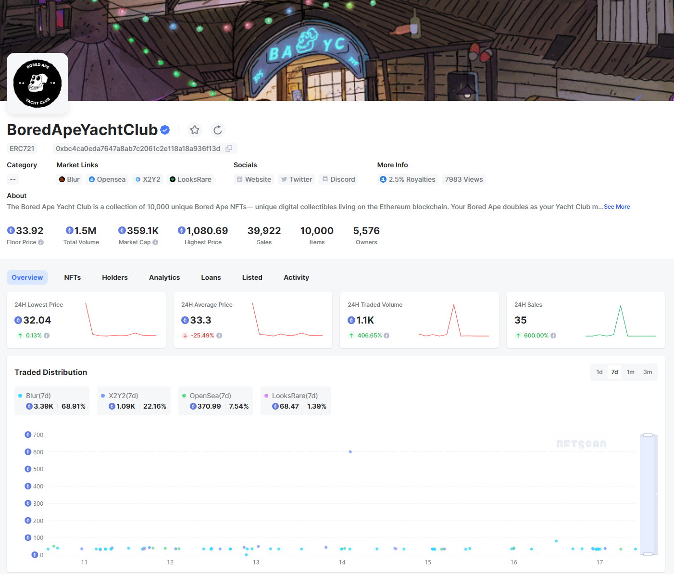The height and width of the screenshot is (574, 674).
Task: Switch to the Holders tab
Action: pyautogui.click(x=115, y=277)
